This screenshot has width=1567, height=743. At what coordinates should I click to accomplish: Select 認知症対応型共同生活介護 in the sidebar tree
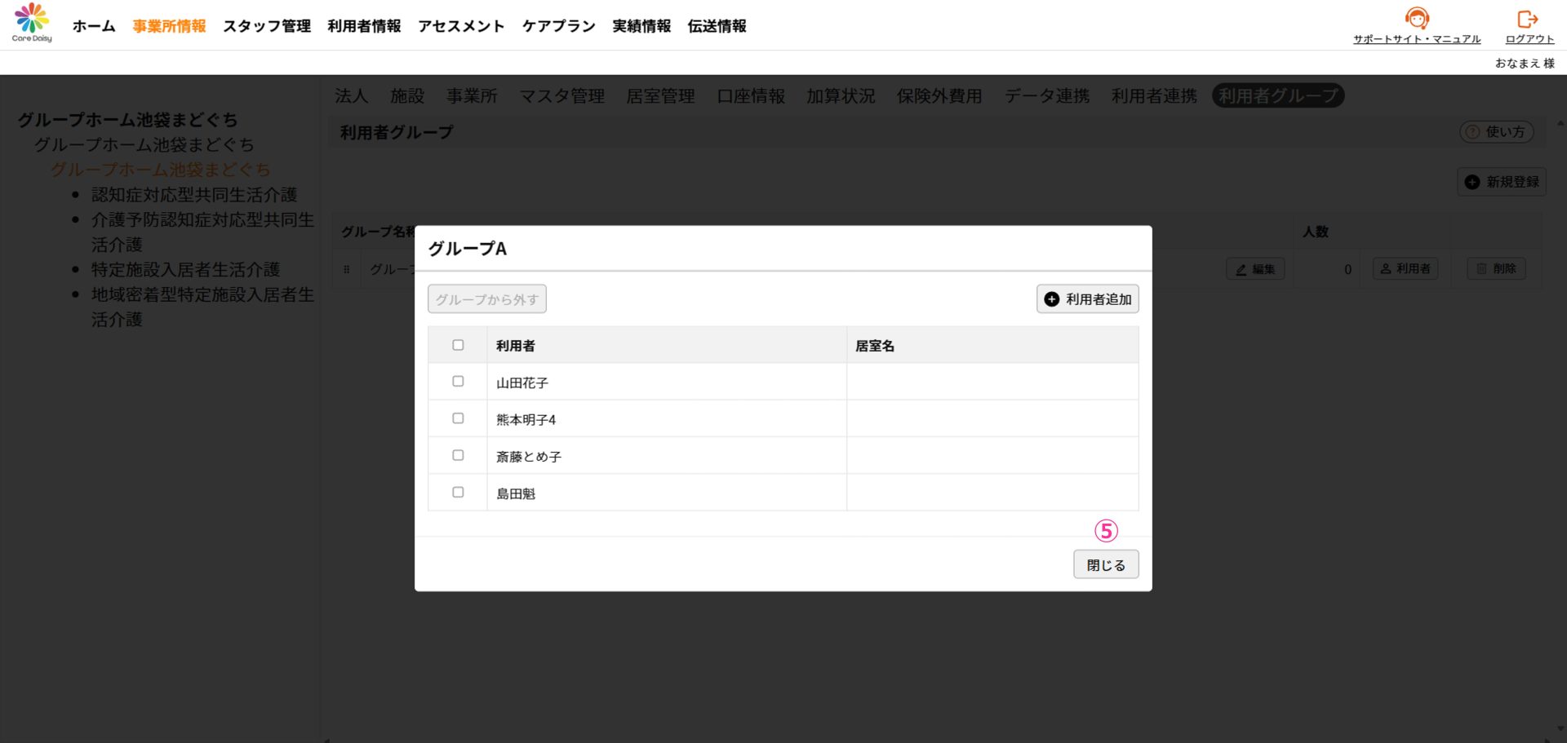pos(194,195)
